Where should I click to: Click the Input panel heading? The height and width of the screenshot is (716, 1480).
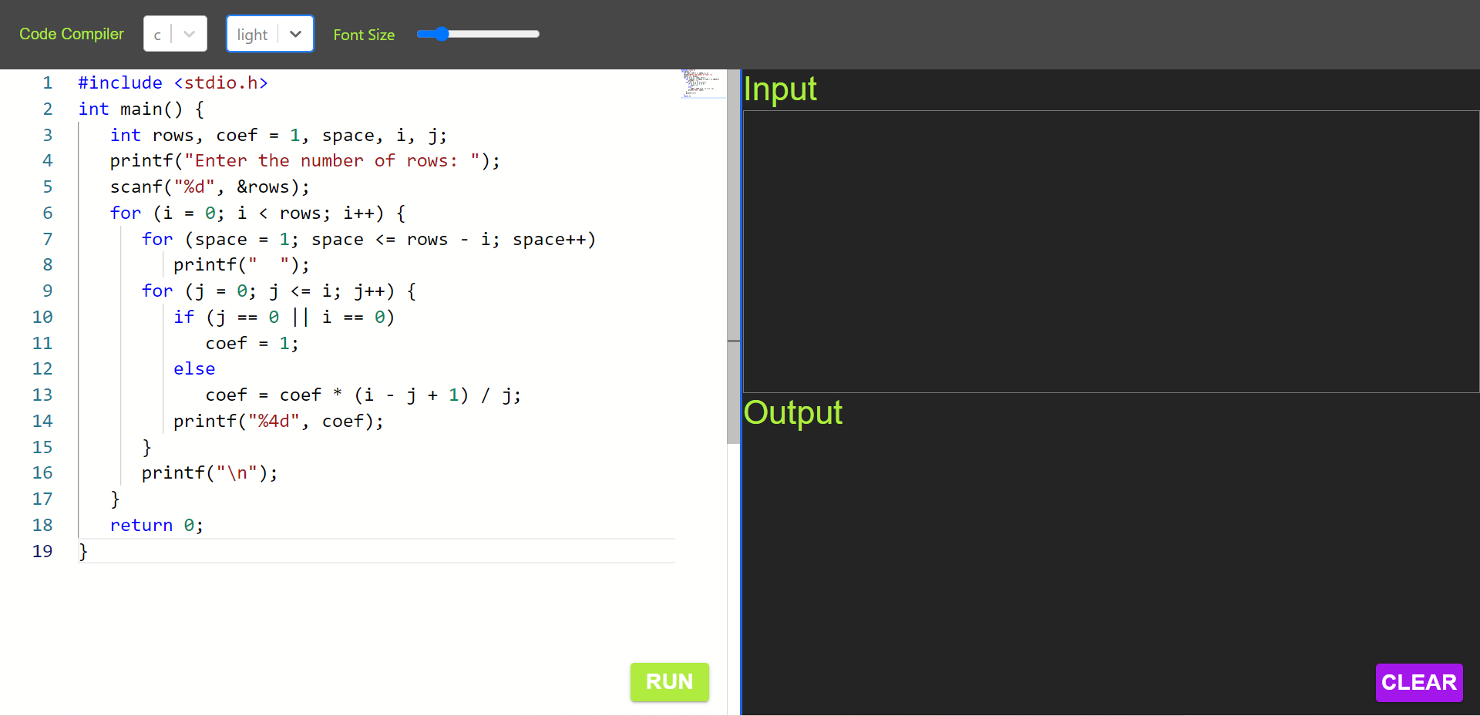pos(779,89)
